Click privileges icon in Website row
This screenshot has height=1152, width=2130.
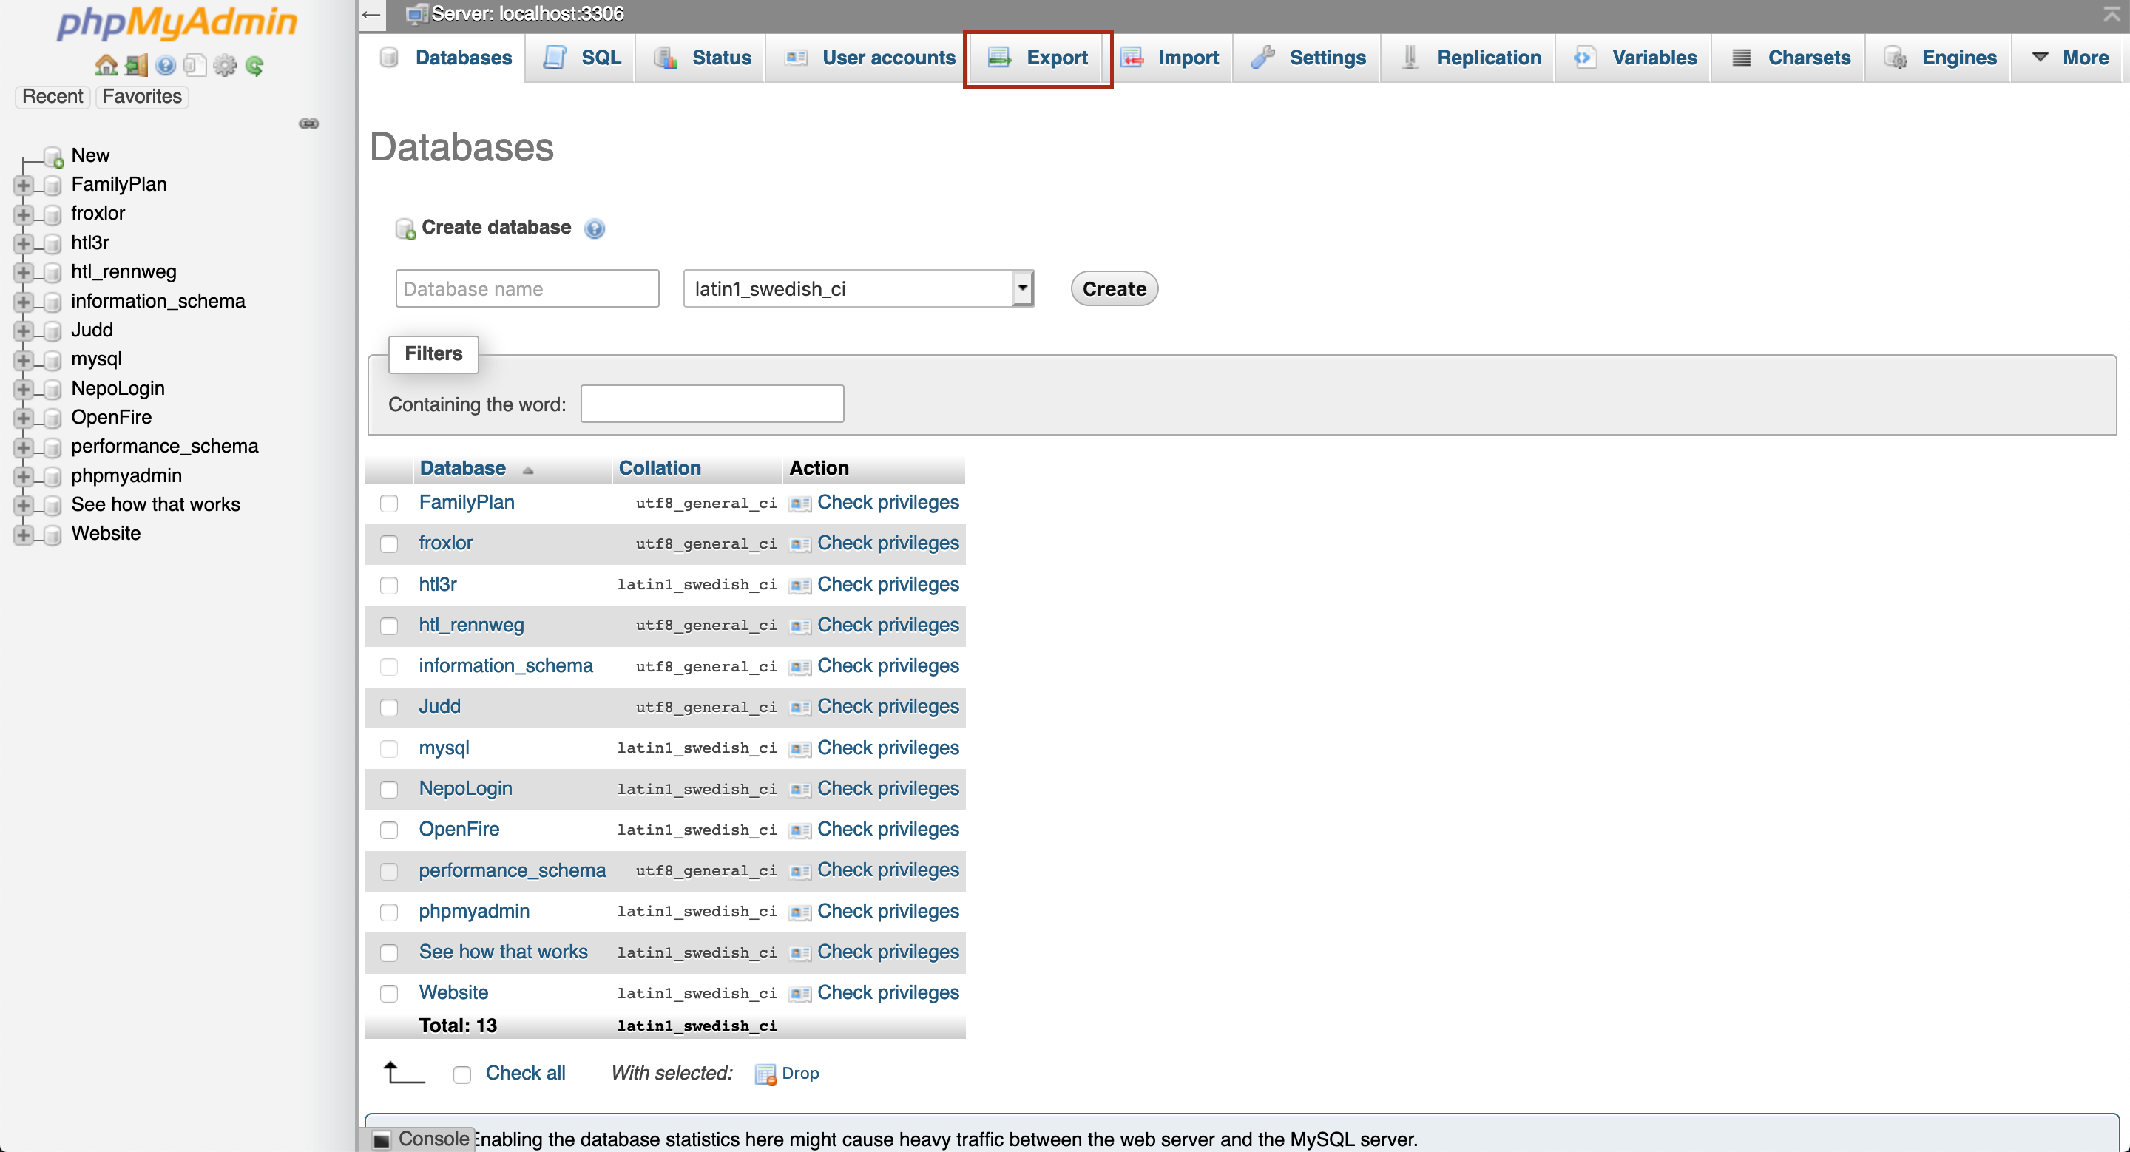[799, 995]
